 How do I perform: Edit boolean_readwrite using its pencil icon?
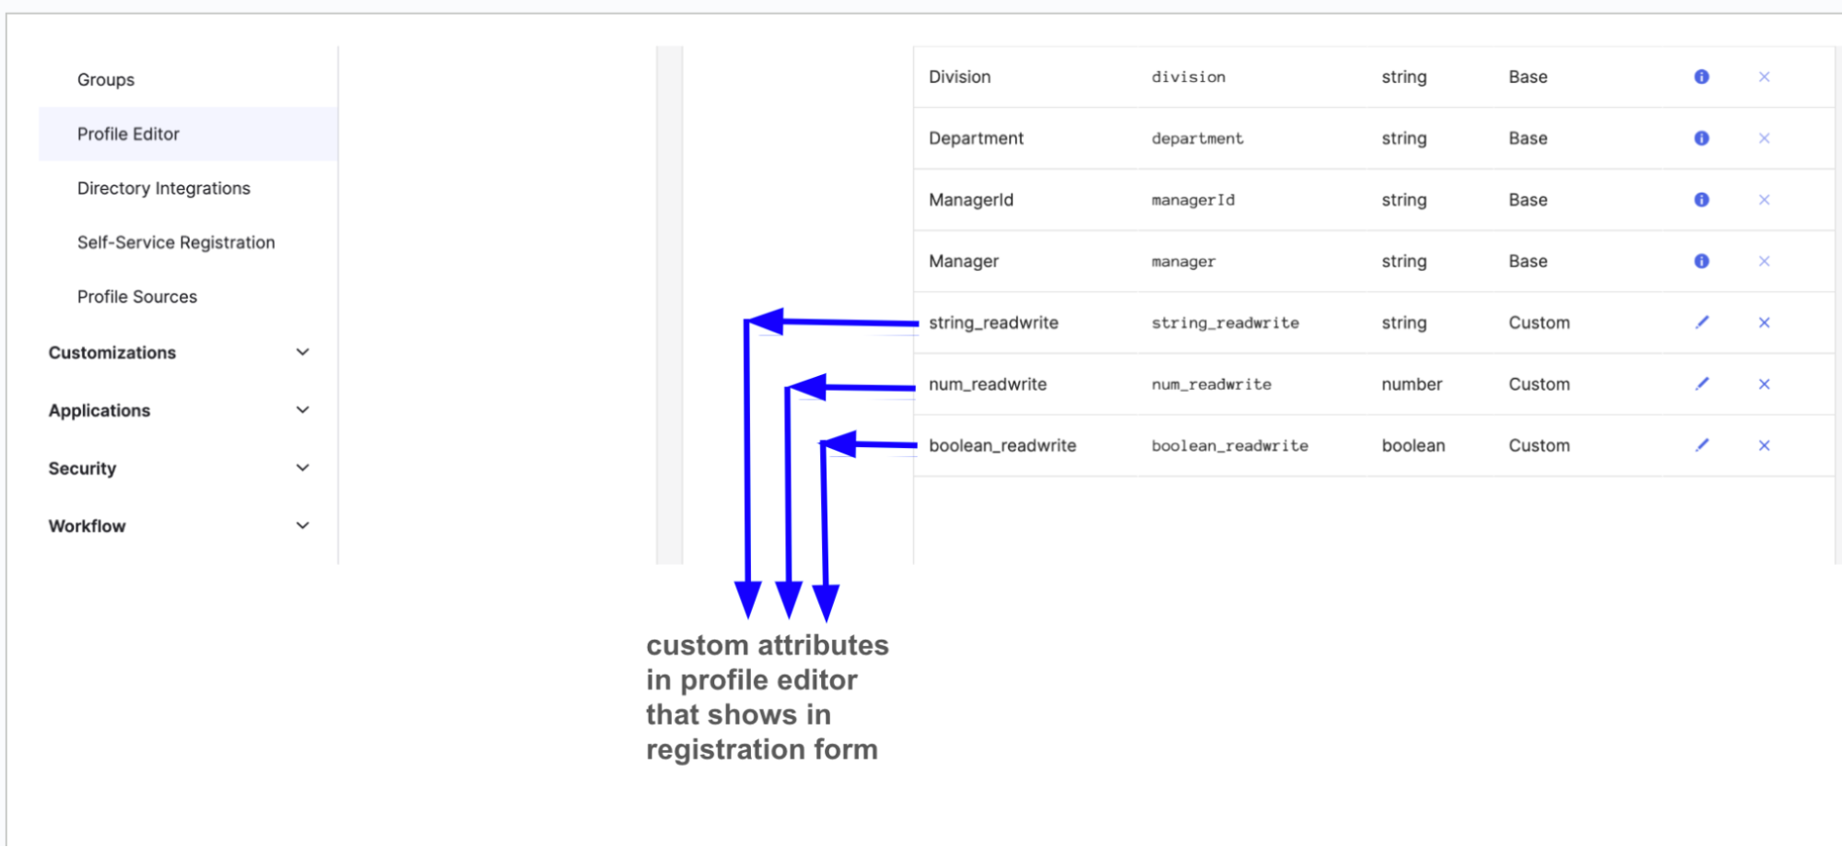(1702, 445)
